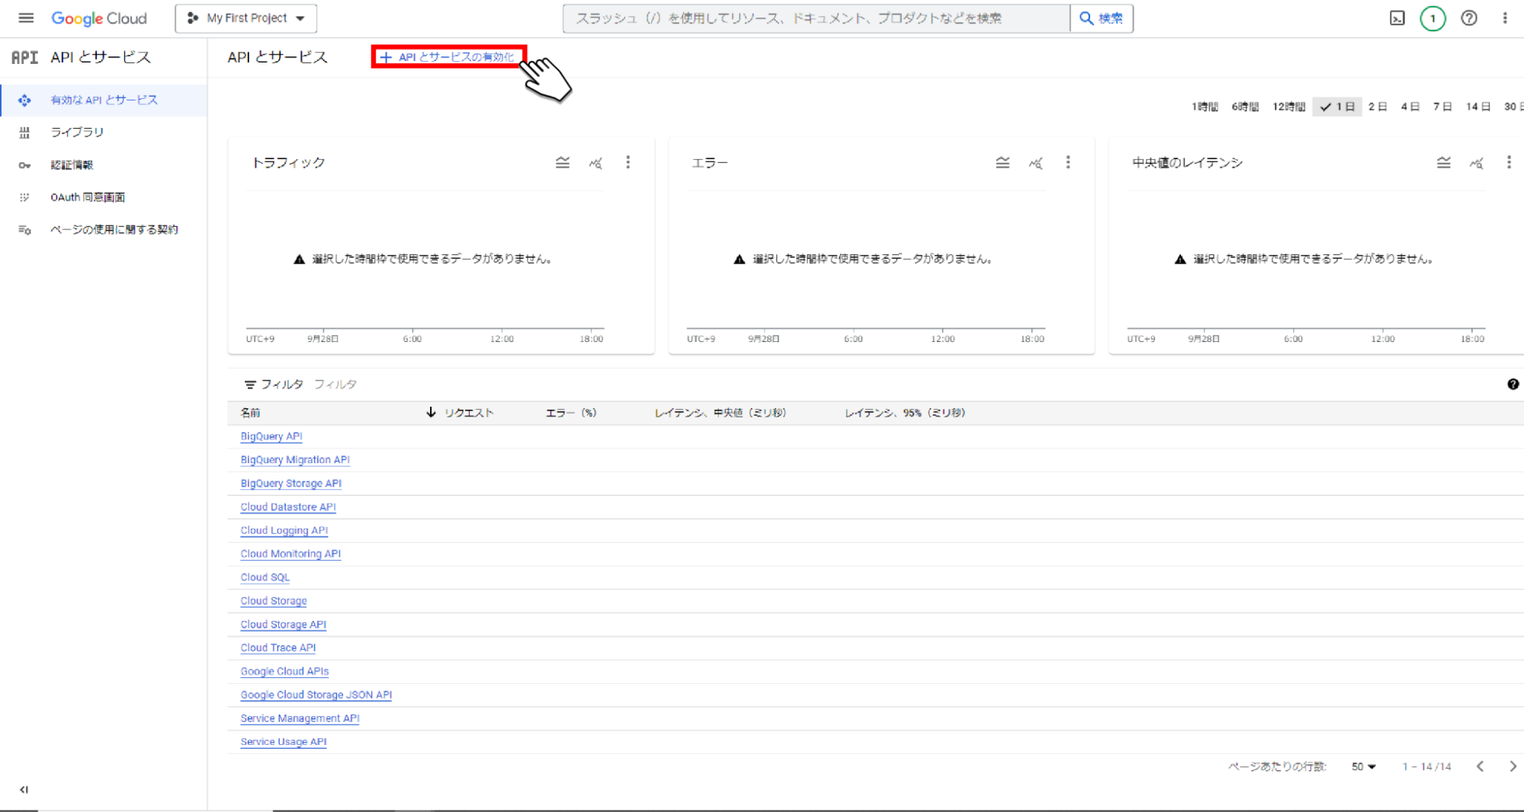Select the 14 日 time range
This screenshot has width=1524, height=812.
1477,107
